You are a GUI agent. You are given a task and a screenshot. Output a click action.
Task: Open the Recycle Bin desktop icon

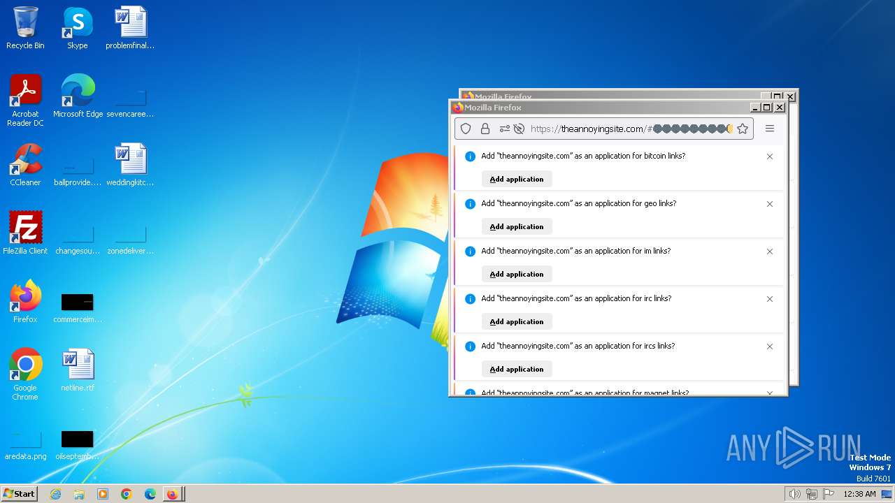pyautogui.click(x=25, y=29)
